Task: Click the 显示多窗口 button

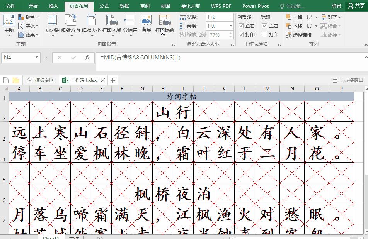Action: 348,80
